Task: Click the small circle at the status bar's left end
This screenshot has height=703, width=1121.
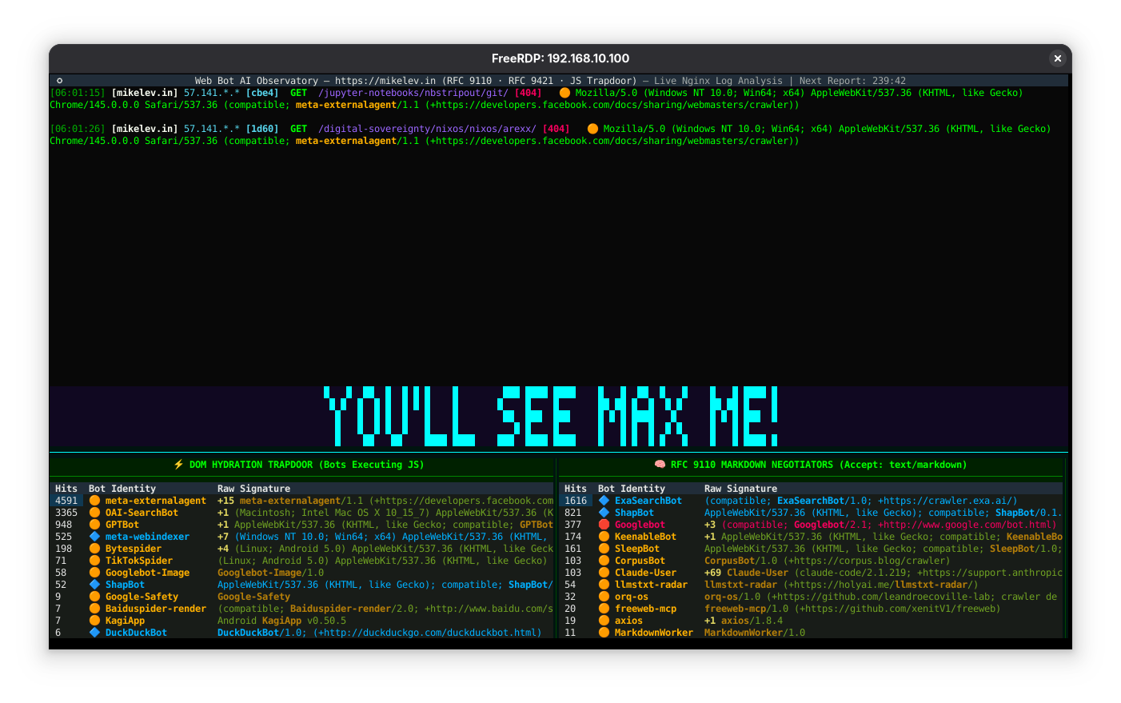Action: 59,81
